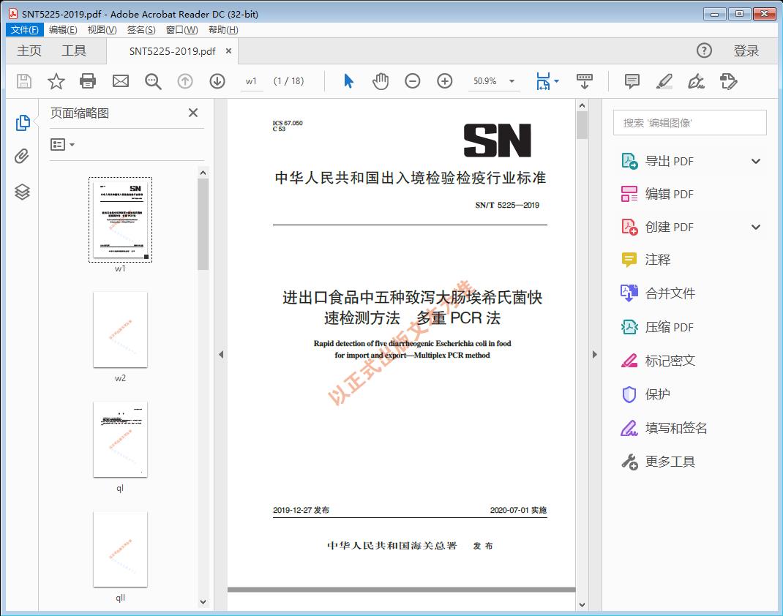The height and width of the screenshot is (616, 783).
Task: Switch to the 主页 tab
Action: (29, 50)
